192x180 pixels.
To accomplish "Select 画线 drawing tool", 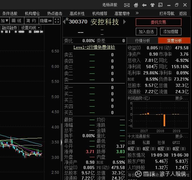I will click(17, 21).
